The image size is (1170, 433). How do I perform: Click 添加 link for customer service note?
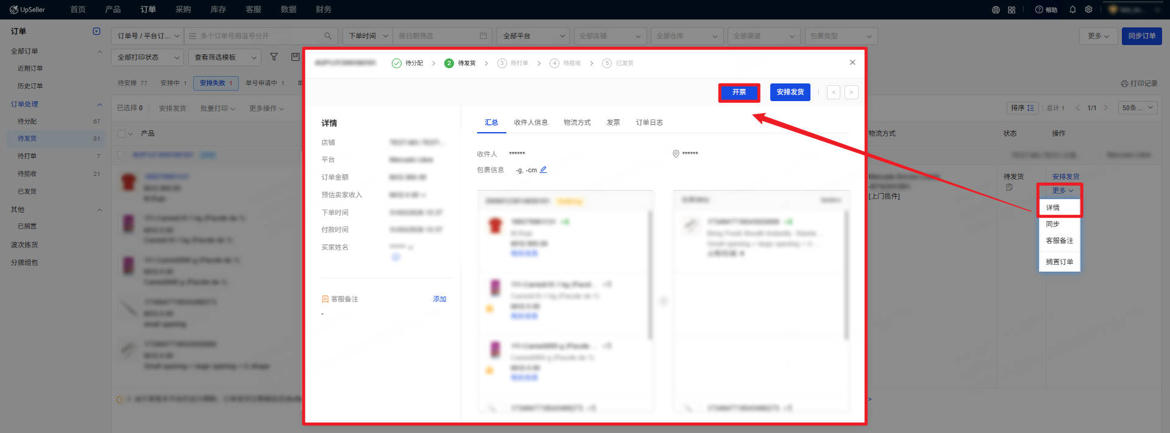tap(439, 299)
